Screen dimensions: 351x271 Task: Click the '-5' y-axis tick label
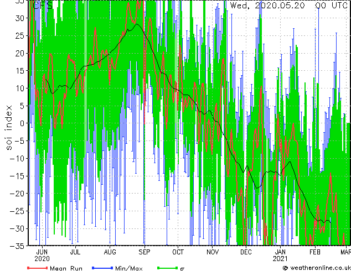[20, 141]
